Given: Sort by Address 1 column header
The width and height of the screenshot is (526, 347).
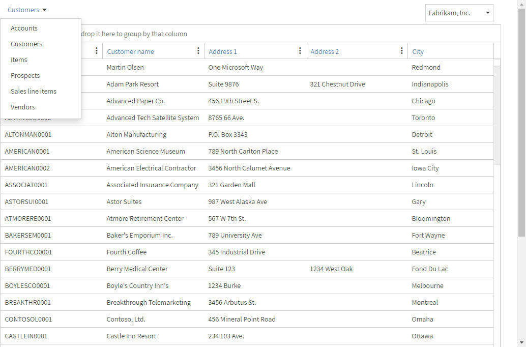Looking at the screenshot, I should click(x=222, y=51).
